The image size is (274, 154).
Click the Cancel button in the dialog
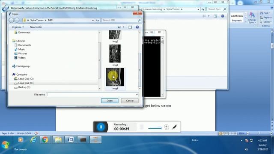click(130, 101)
